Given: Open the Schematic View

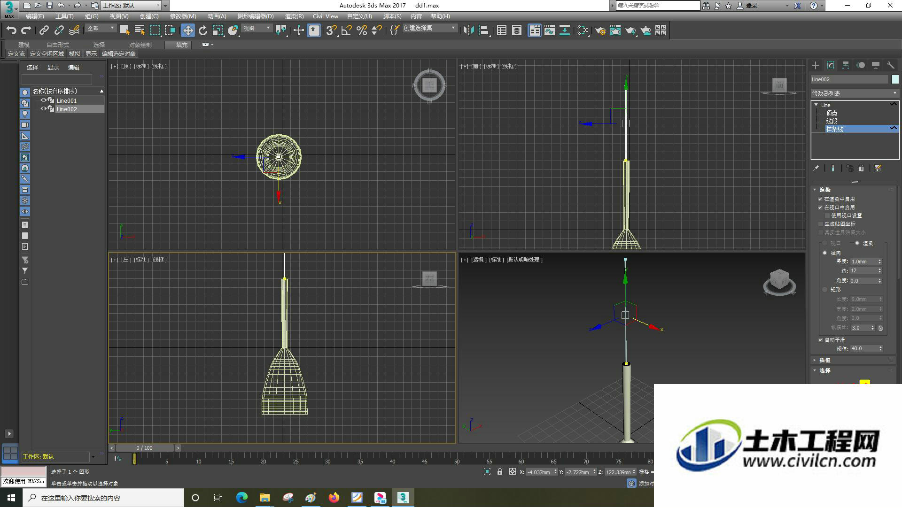Looking at the screenshot, I should (x=565, y=31).
